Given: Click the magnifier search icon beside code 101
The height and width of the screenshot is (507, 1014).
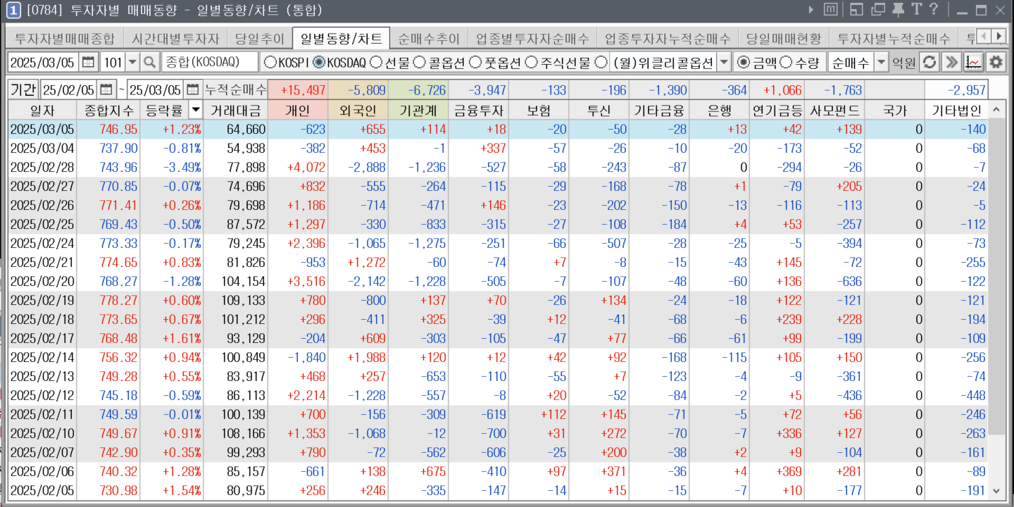Looking at the screenshot, I should [149, 62].
